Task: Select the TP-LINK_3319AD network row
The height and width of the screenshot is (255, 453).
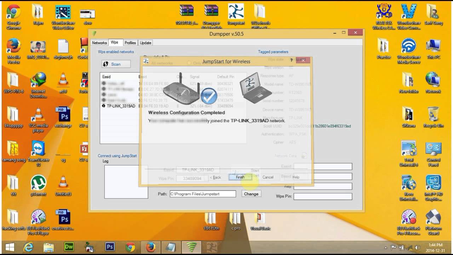Action: tap(173, 106)
